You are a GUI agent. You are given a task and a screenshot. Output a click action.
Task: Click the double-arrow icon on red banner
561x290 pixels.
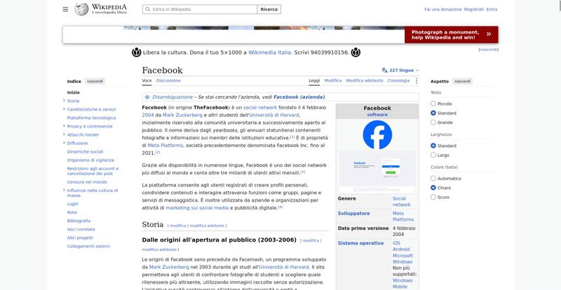pyautogui.click(x=488, y=34)
